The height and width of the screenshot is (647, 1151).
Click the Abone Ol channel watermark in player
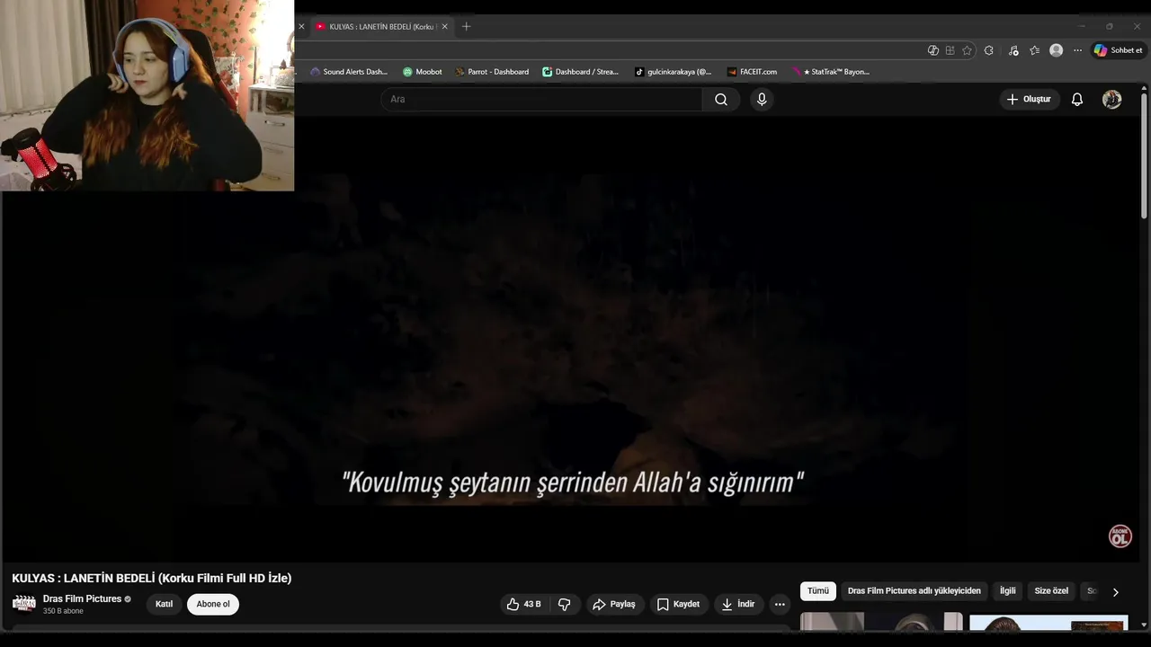(1120, 536)
